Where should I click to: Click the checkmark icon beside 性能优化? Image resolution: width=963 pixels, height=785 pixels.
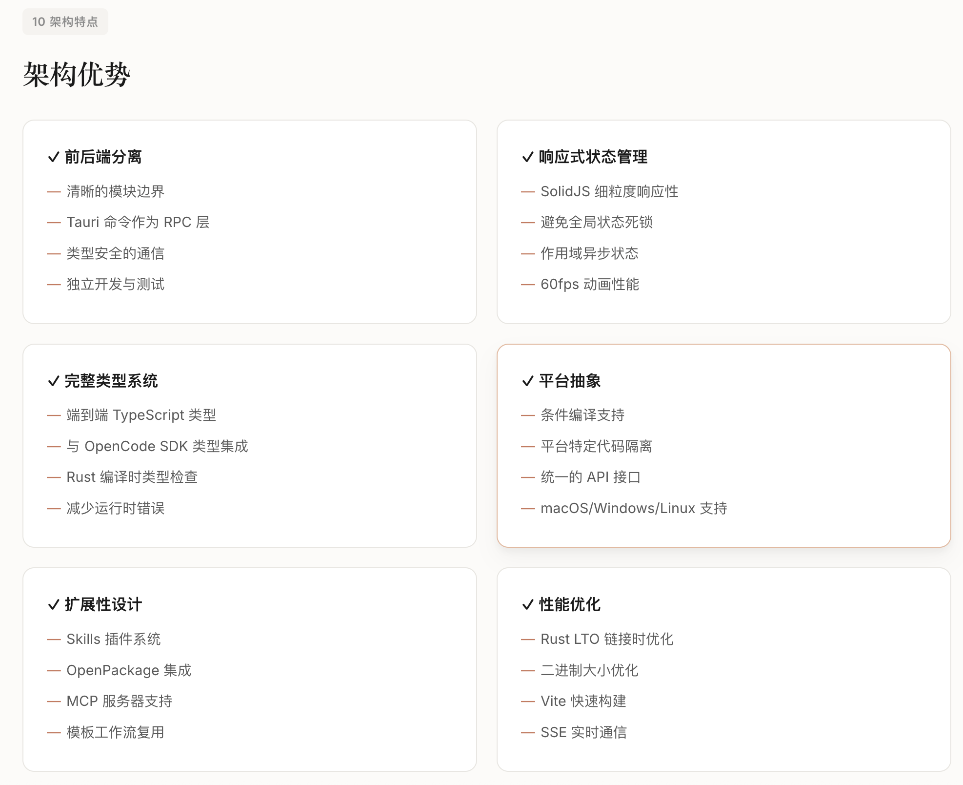[528, 605]
